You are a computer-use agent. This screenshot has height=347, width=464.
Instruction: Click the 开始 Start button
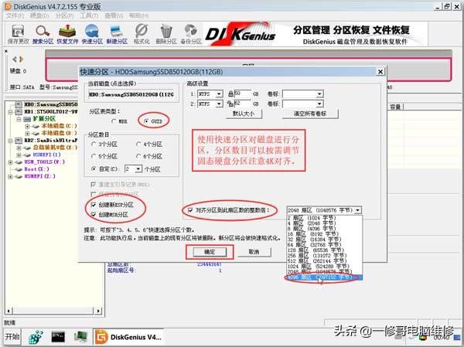12,337
